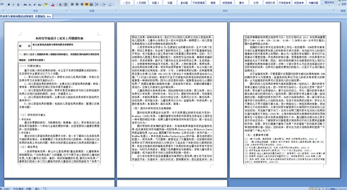This screenshot has width=347, height=190.
Task: Open the line spacing dropdown
Action: pos(97,5)
